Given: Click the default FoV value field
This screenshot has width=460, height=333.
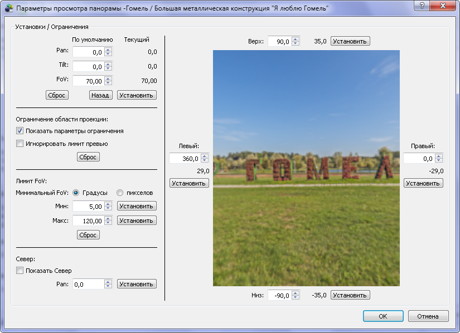Looking at the screenshot, I should click(89, 81).
